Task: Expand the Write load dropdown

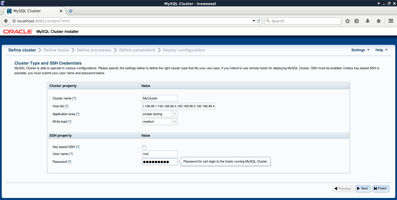Action: 174,122
